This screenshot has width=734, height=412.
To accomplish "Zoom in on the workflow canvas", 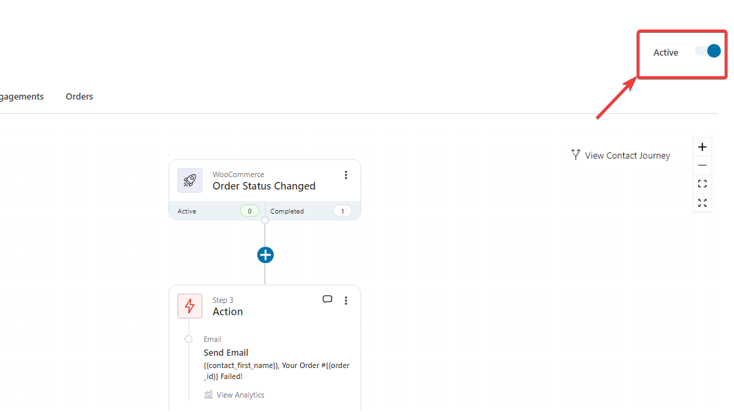I will 702,147.
